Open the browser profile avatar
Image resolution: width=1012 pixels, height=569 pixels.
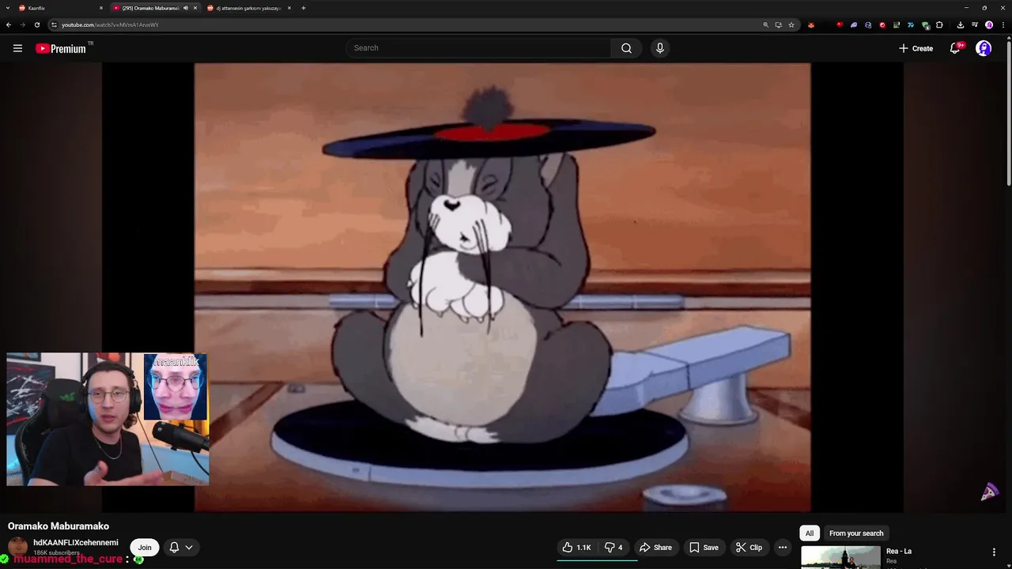(x=989, y=24)
